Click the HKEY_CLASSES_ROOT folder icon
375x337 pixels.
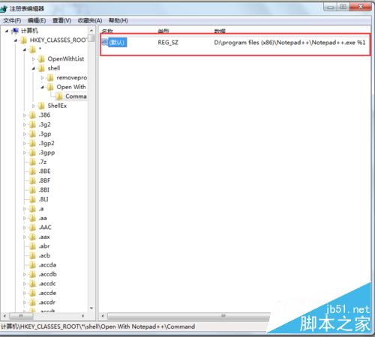coord(24,40)
